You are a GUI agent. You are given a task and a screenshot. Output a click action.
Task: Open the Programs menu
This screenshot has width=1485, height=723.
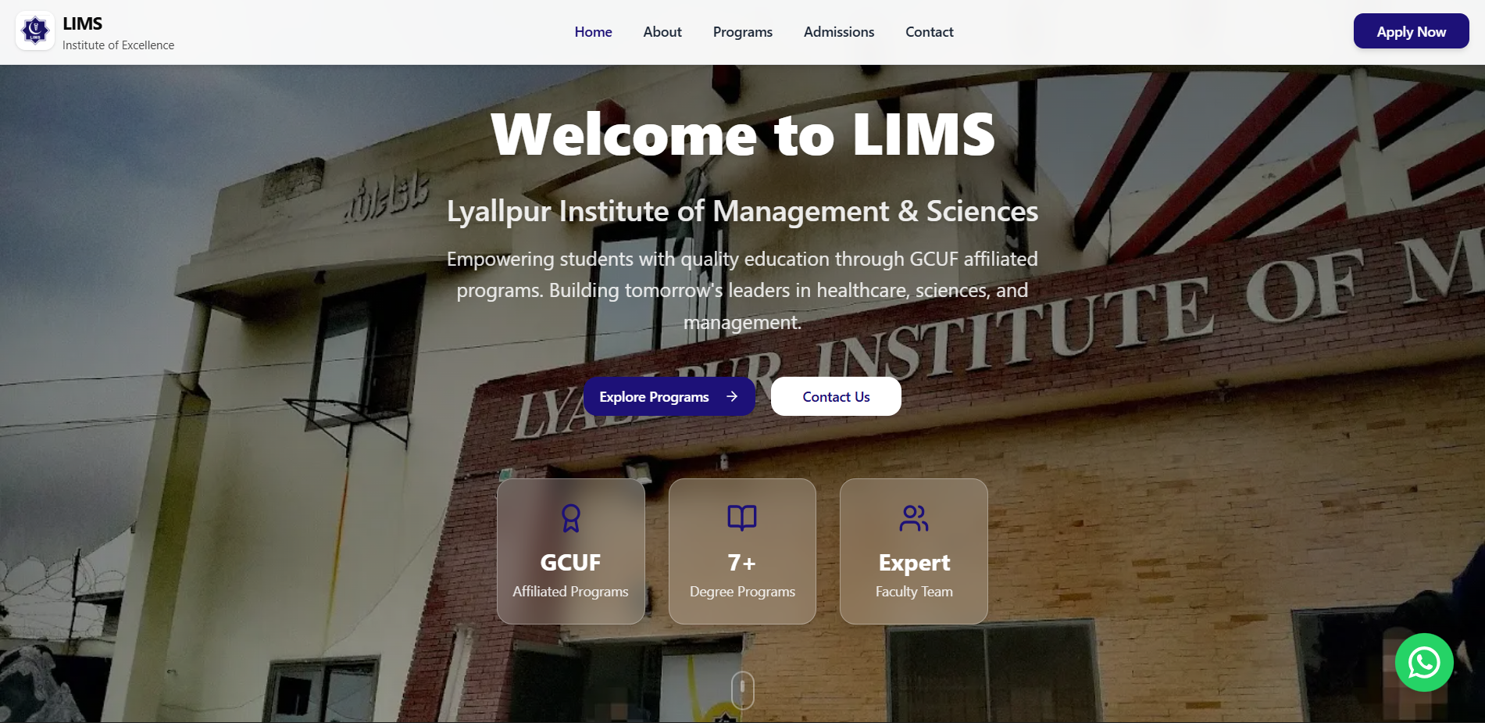tap(741, 31)
